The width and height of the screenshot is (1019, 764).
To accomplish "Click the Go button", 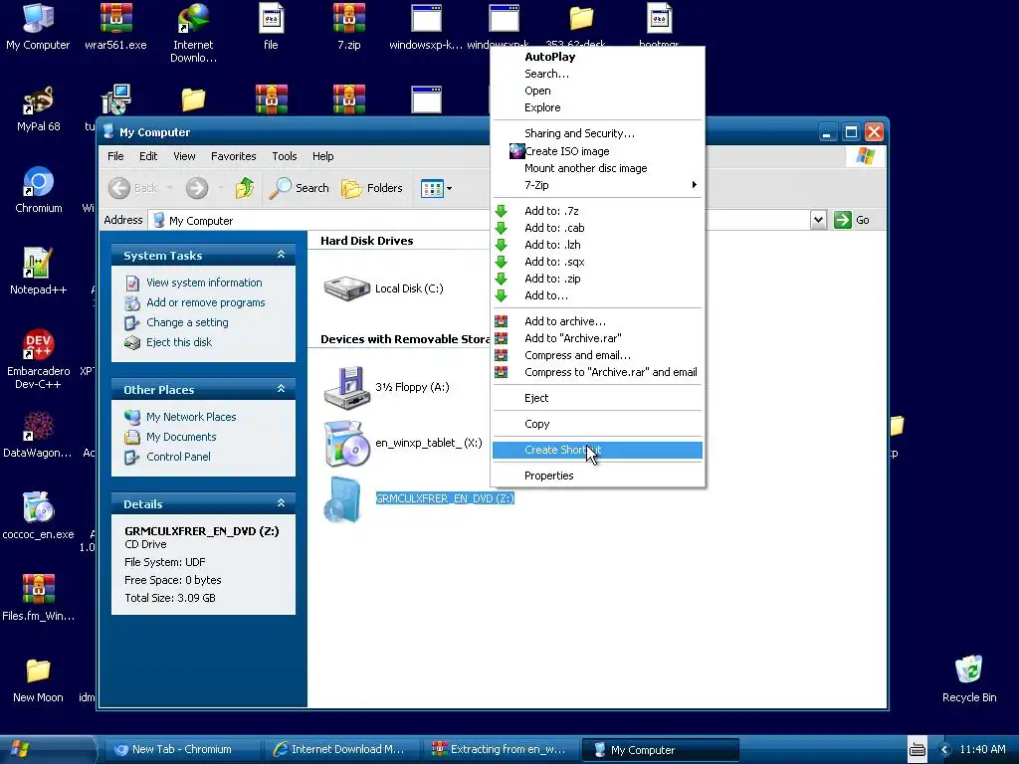I will 852,220.
